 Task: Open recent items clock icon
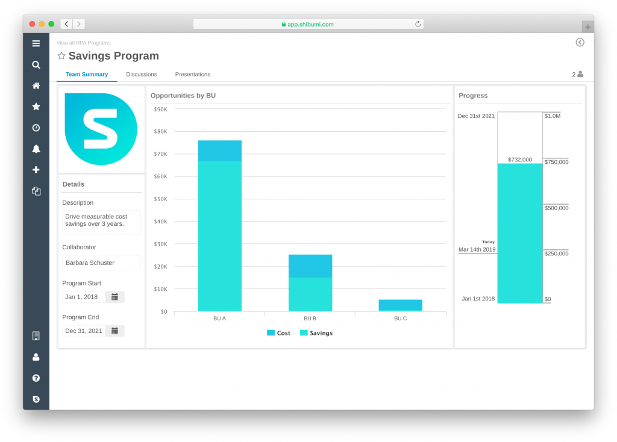point(36,128)
